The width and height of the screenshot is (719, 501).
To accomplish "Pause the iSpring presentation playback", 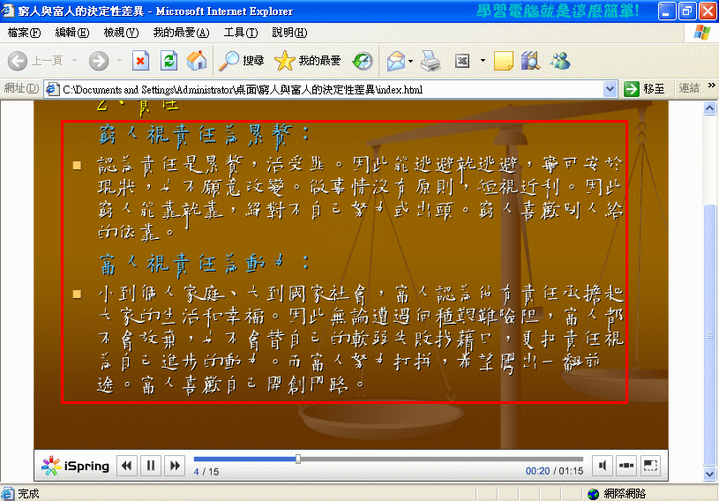I will coord(151,465).
